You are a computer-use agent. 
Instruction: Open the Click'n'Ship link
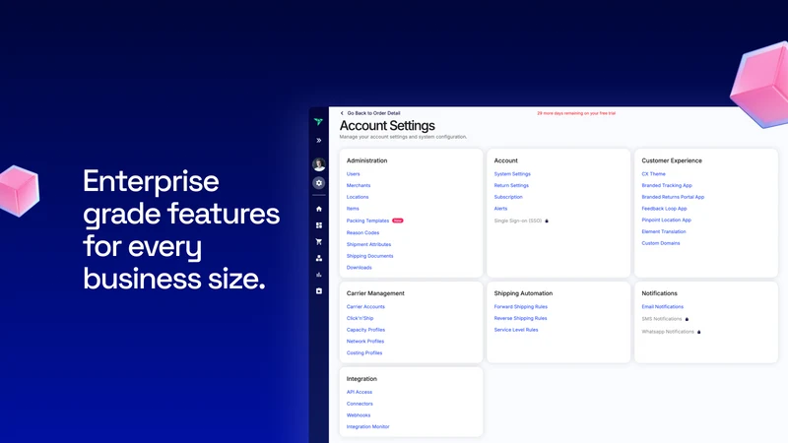pyautogui.click(x=360, y=318)
